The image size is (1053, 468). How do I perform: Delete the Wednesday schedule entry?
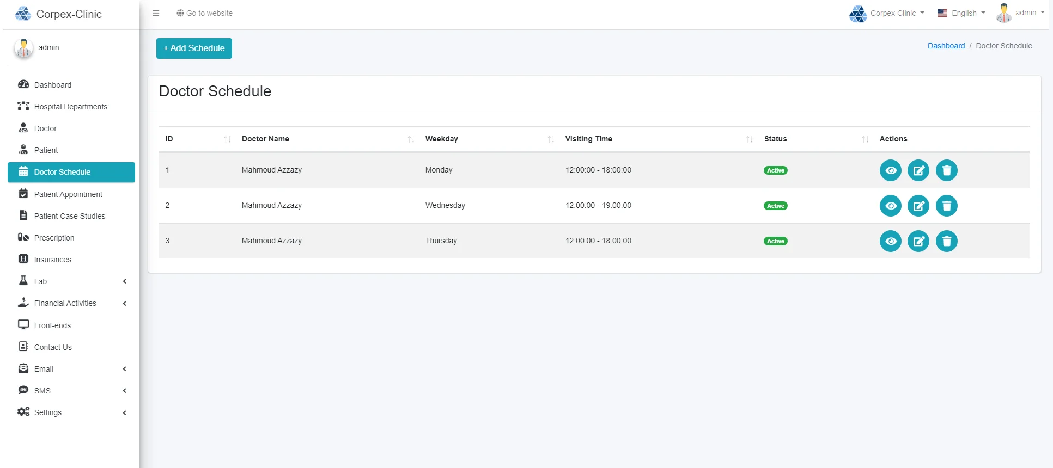[x=946, y=206]
